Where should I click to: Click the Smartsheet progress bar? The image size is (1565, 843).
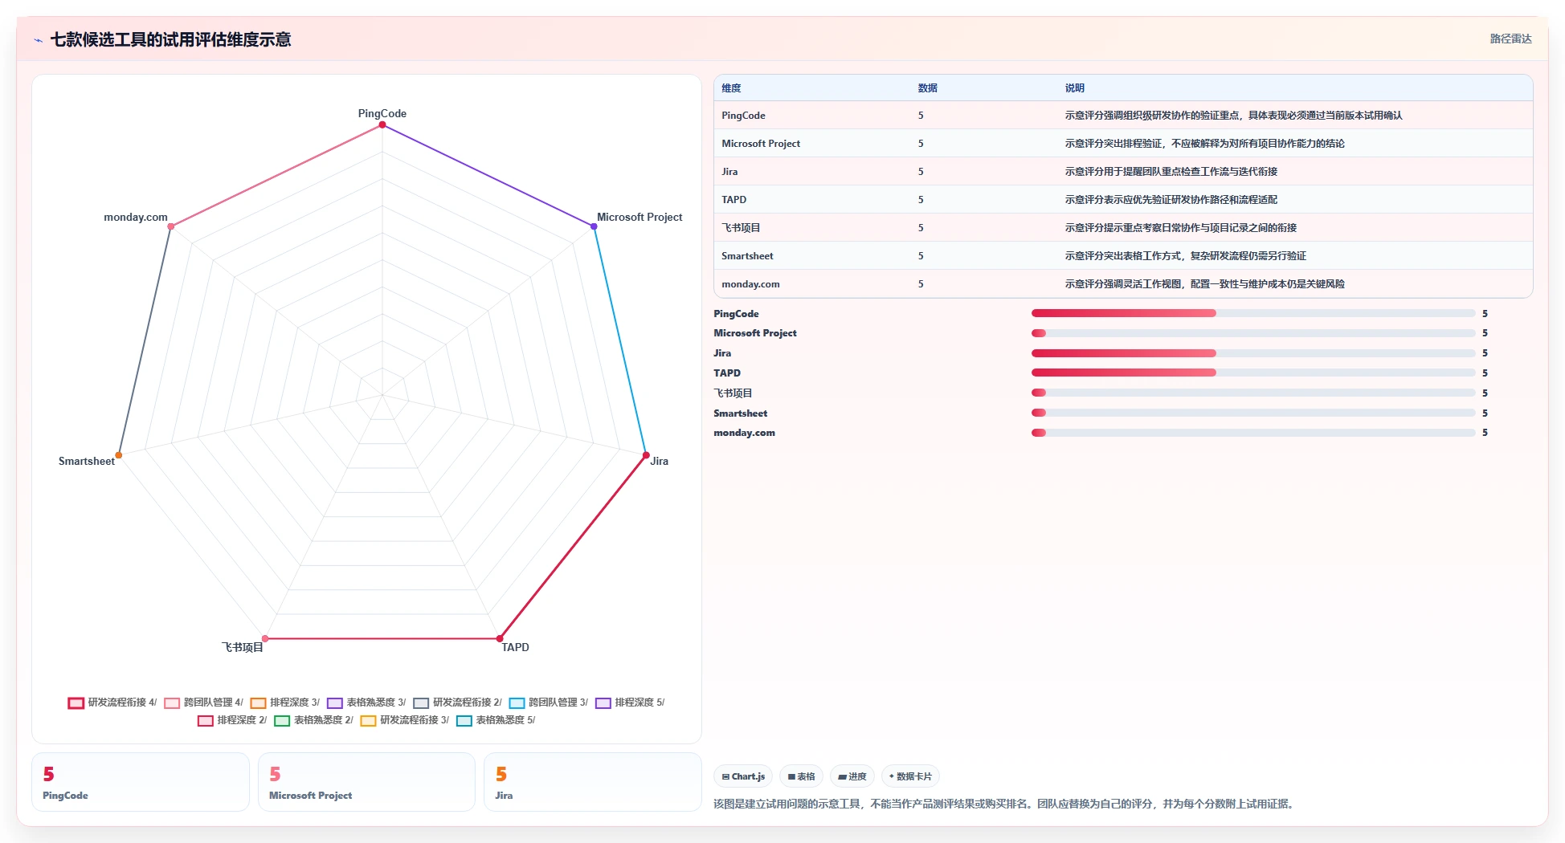pyautogui.click(x=1253, y=413)
